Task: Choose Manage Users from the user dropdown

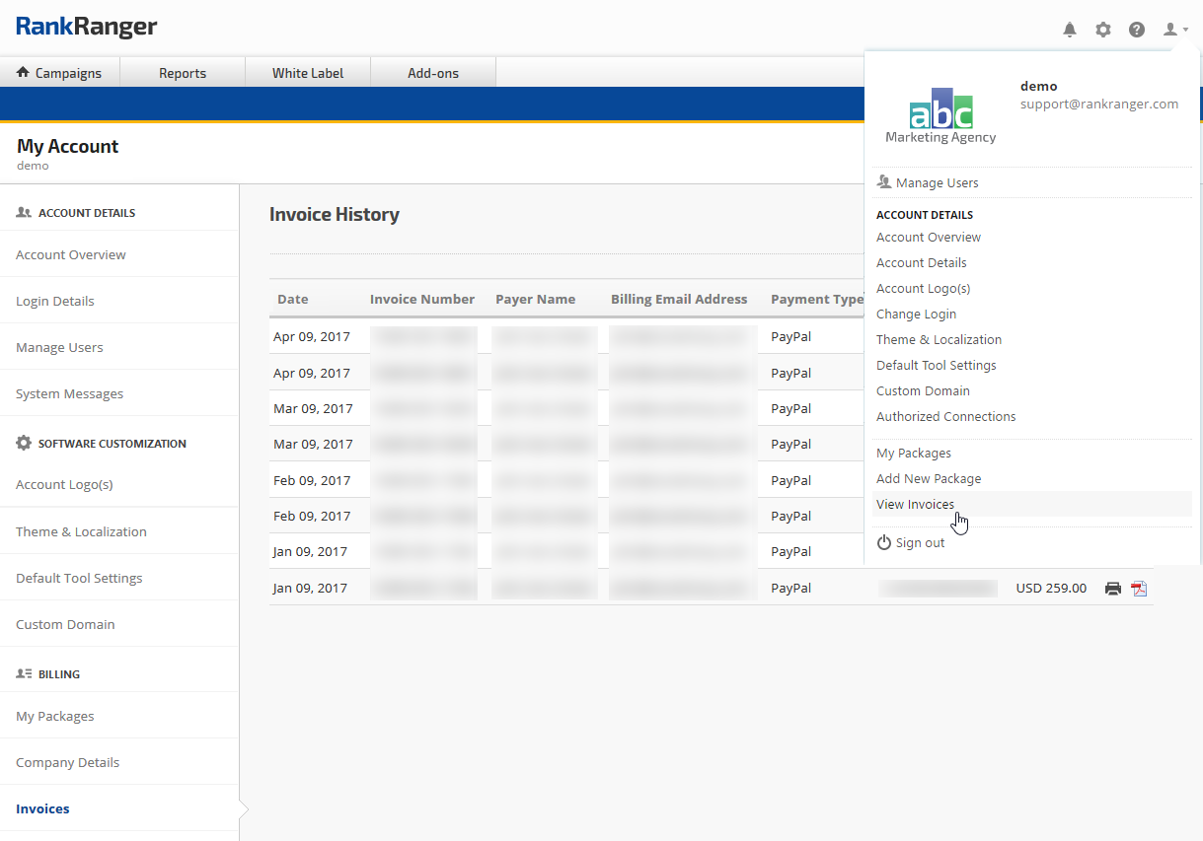Action: 937,183
